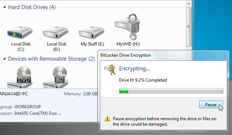Click the WORKGROUP label in details pane
The height and width of the screenshot is (135, 232).
point(28,107)
